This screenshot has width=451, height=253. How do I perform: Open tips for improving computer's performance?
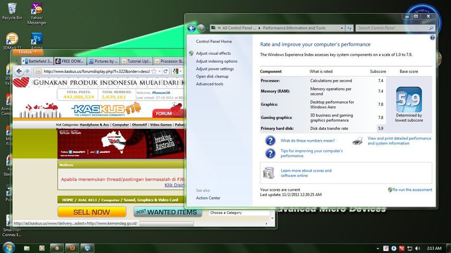(x=312, y=153)
